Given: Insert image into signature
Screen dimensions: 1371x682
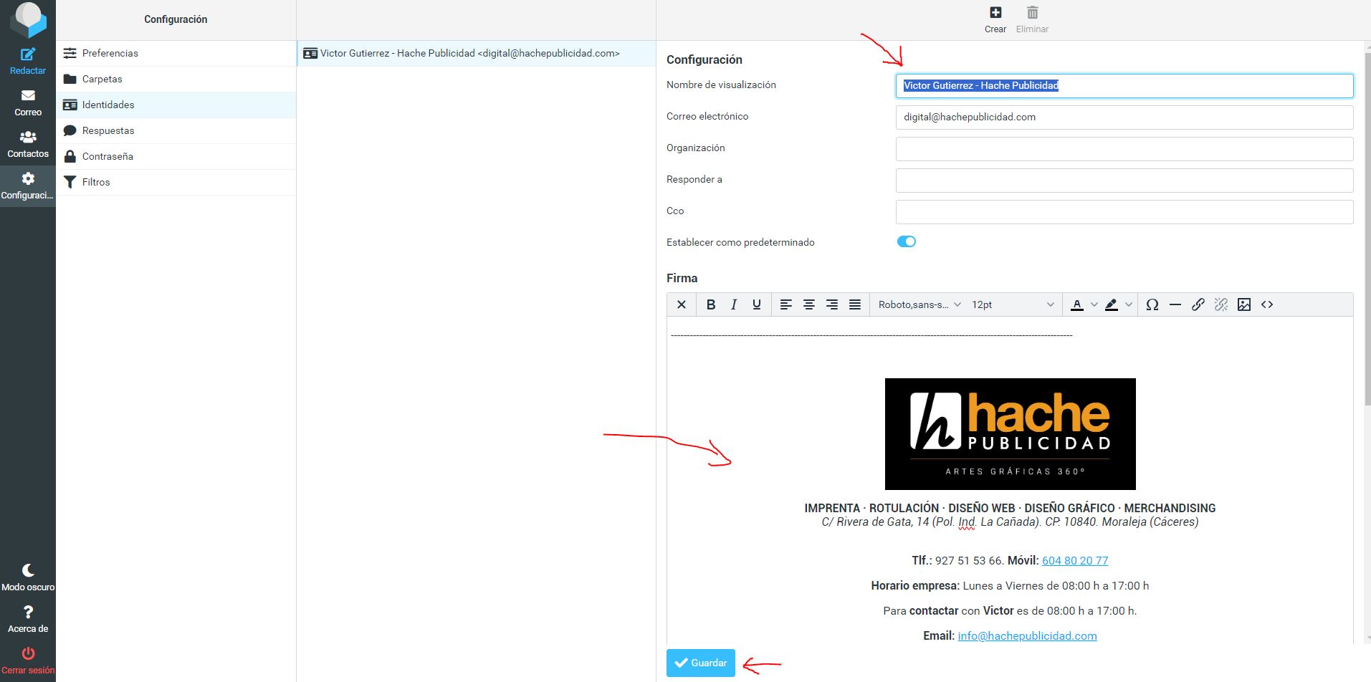Looking at the screenshot, I should 1244,305.
